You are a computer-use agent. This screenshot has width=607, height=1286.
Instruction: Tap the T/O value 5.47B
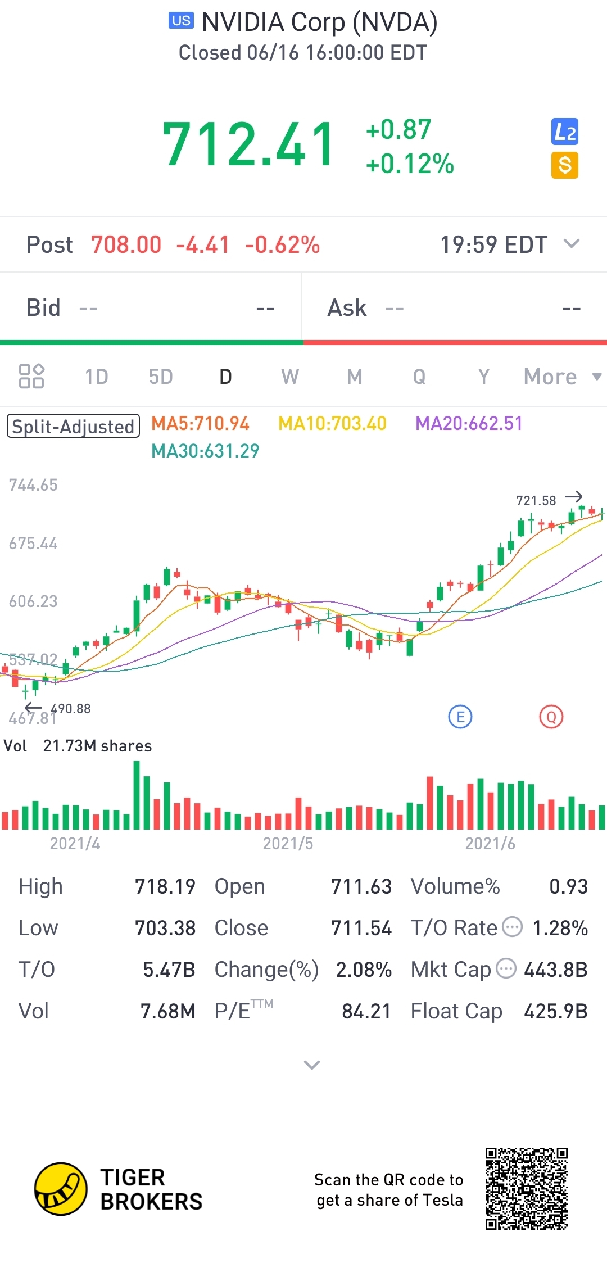click(169, 970)
